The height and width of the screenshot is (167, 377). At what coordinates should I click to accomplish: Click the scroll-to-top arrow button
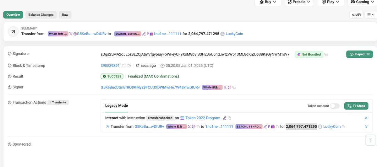coord(370,140)
